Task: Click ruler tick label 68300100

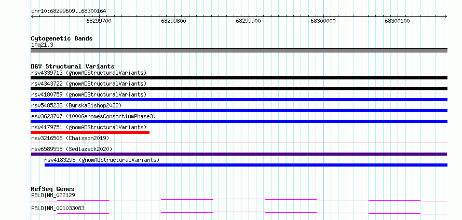Action: click(398, 21)
